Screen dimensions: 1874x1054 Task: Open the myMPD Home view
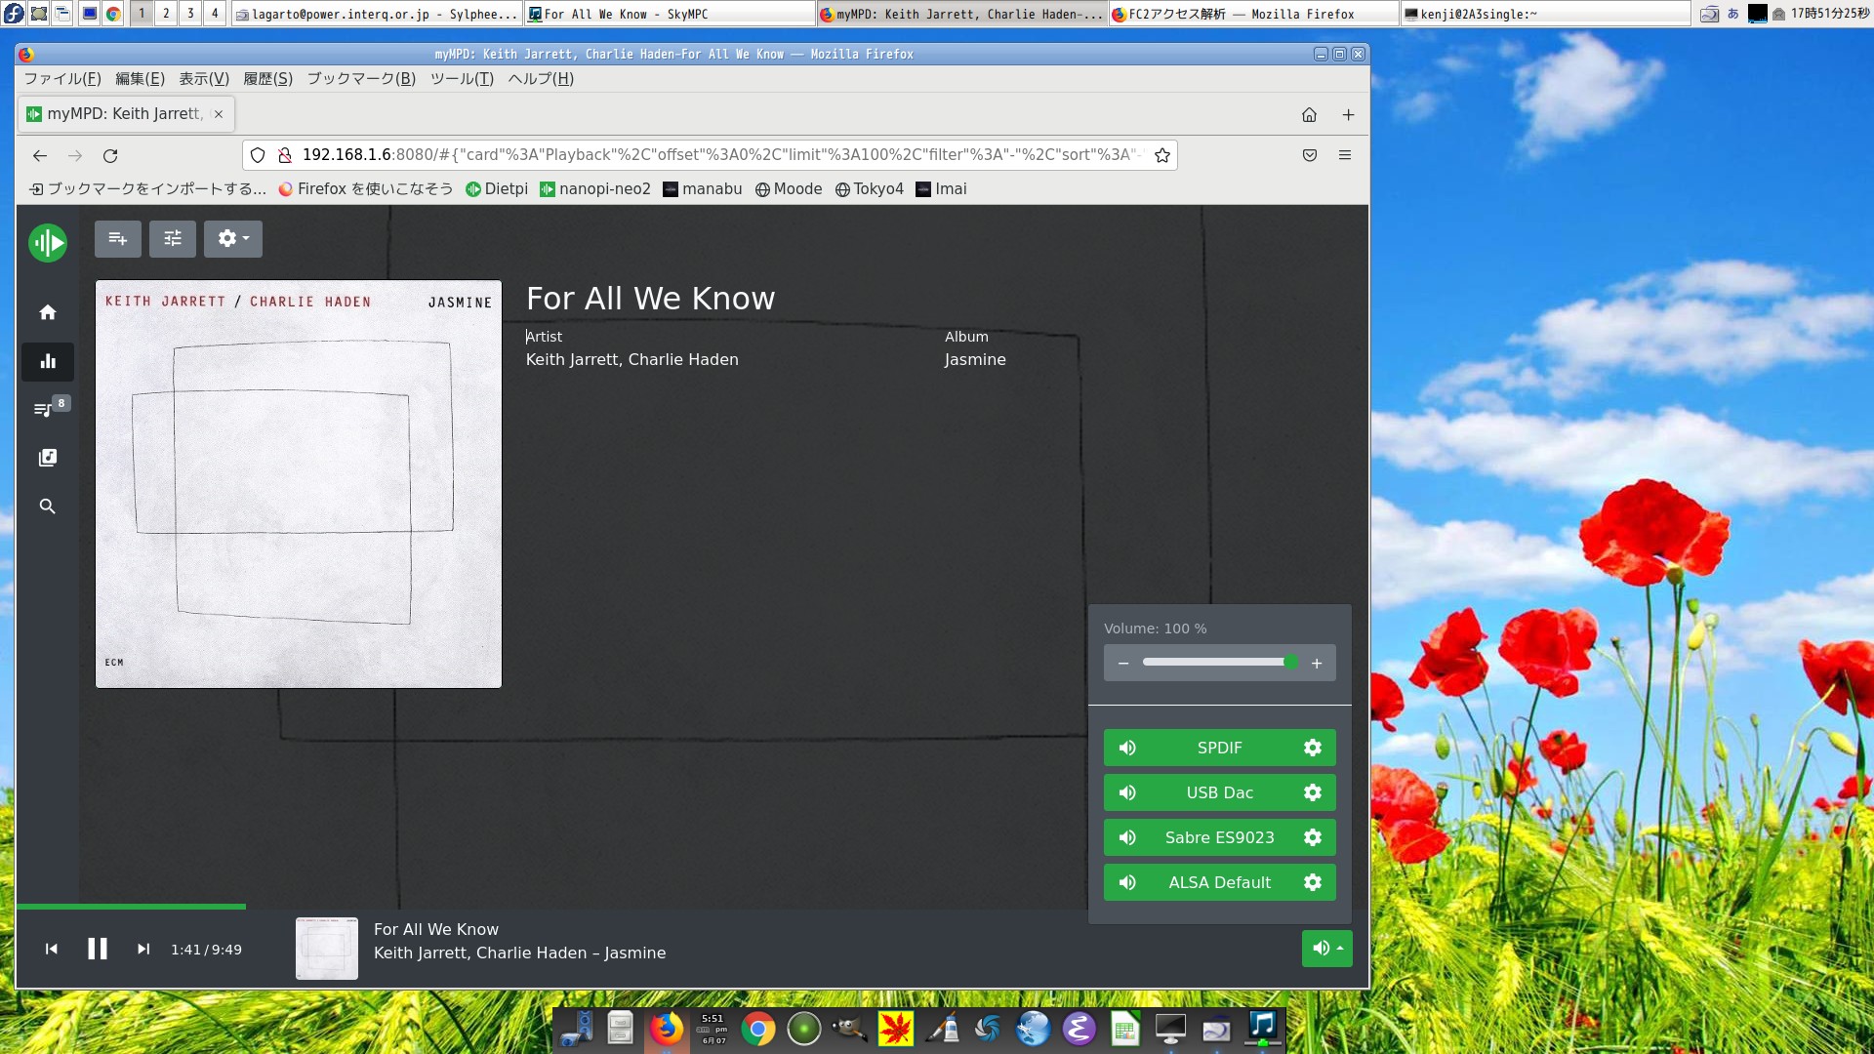(x=47, y=312)
